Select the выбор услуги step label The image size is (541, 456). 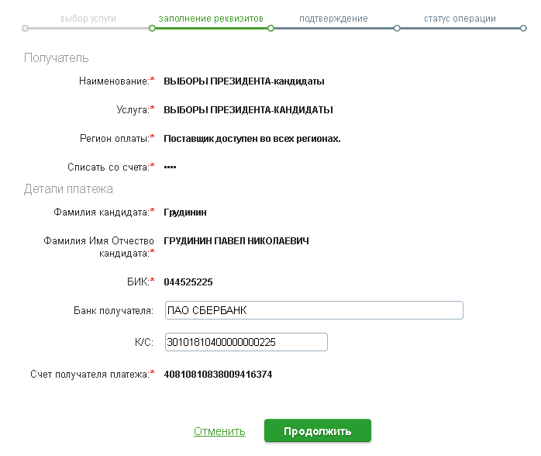pyautogui.click(x=88, y=19)
